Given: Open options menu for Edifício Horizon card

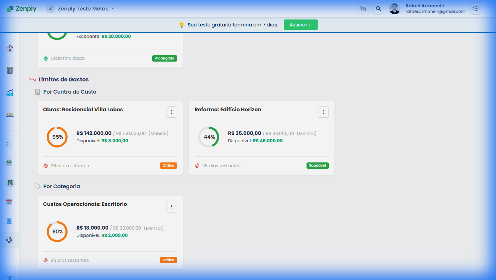Looking at the screenshot, I should pyautogui.click(x=323, y=112).
